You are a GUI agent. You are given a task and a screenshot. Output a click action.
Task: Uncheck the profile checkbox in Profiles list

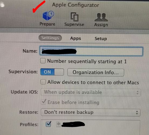click(x=48, y=124)
